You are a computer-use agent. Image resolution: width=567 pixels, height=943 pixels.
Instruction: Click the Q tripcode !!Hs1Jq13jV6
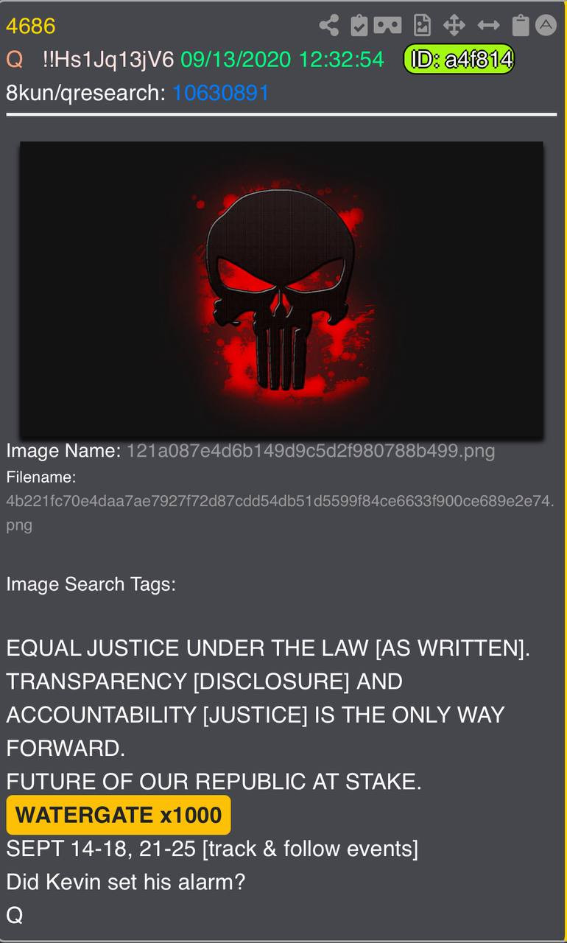pos(109,60)
